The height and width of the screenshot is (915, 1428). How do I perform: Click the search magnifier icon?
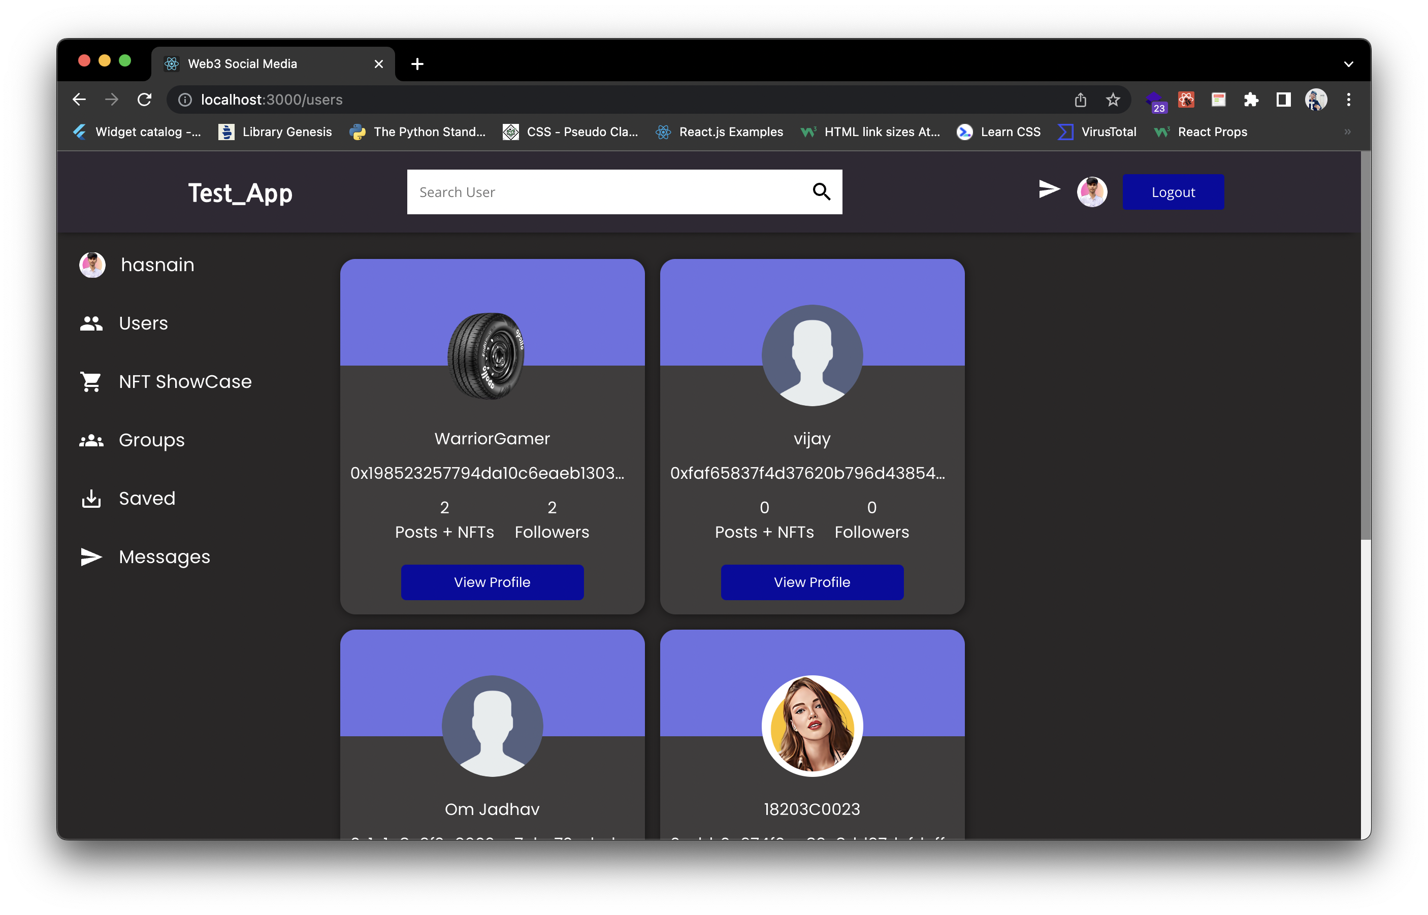pos(821,191)
